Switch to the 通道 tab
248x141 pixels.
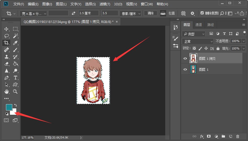coord(198,25)
